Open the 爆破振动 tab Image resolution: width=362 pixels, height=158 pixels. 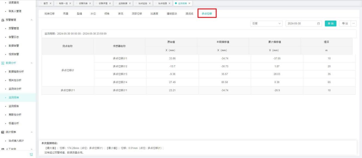click(172, 14)
